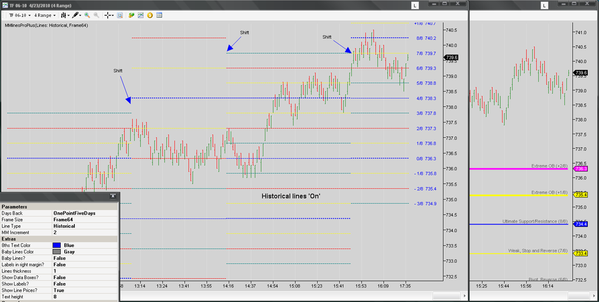Image resolution: width=599 pixels, height=302 pixels.
Task: Collapse the Parameters section header
Action: point(59,207)
